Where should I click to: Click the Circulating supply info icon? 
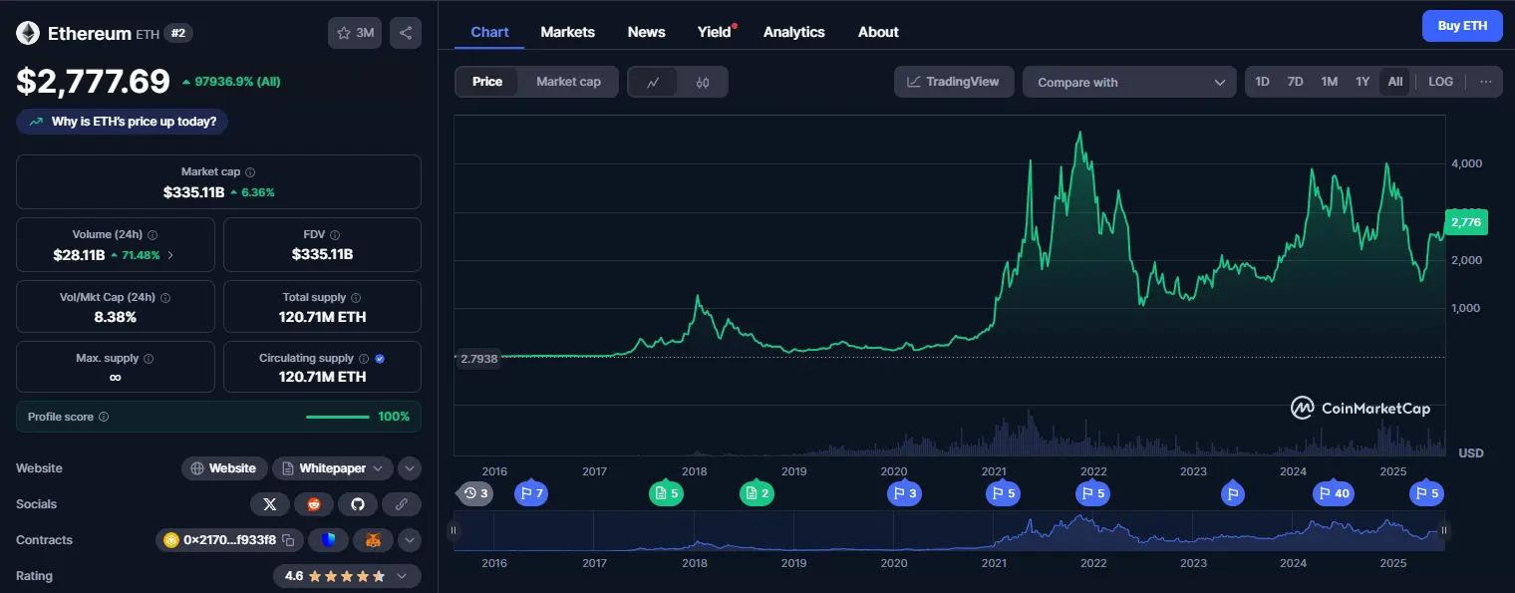pyautogui.click(x=364, y=359)
